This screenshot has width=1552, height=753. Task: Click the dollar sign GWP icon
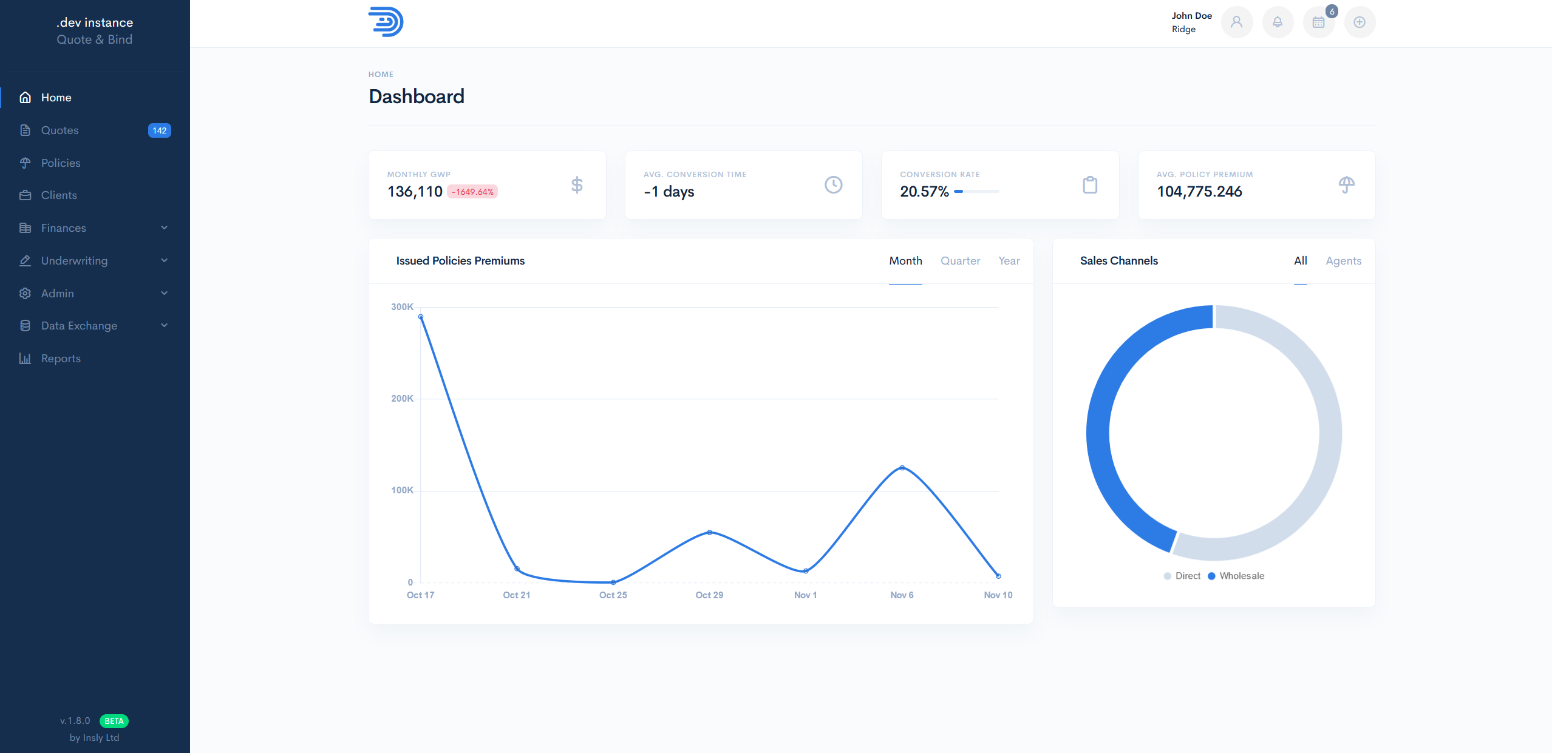[577, 185]
